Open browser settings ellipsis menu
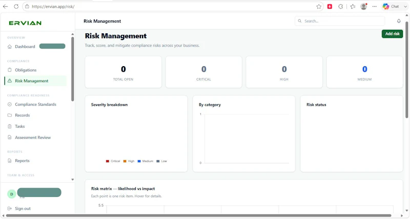Viewport: 410px width, 219px height. tap(375, 7)
